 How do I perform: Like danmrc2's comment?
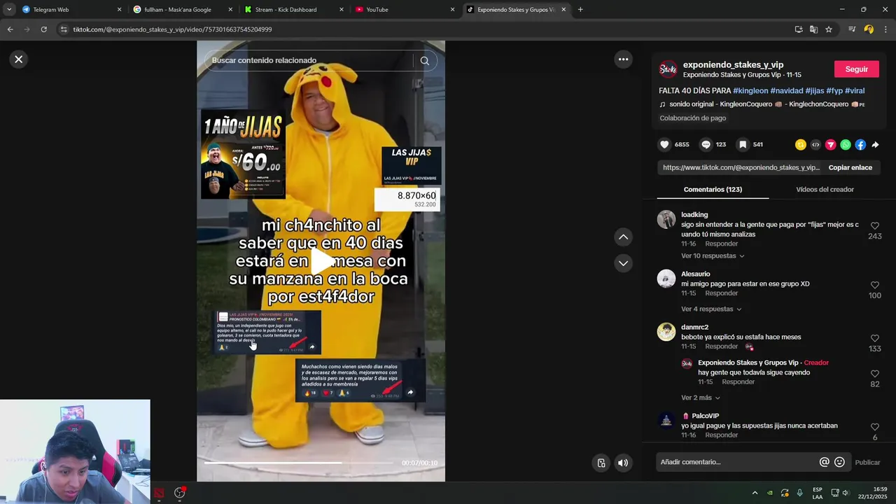[875, 339]
